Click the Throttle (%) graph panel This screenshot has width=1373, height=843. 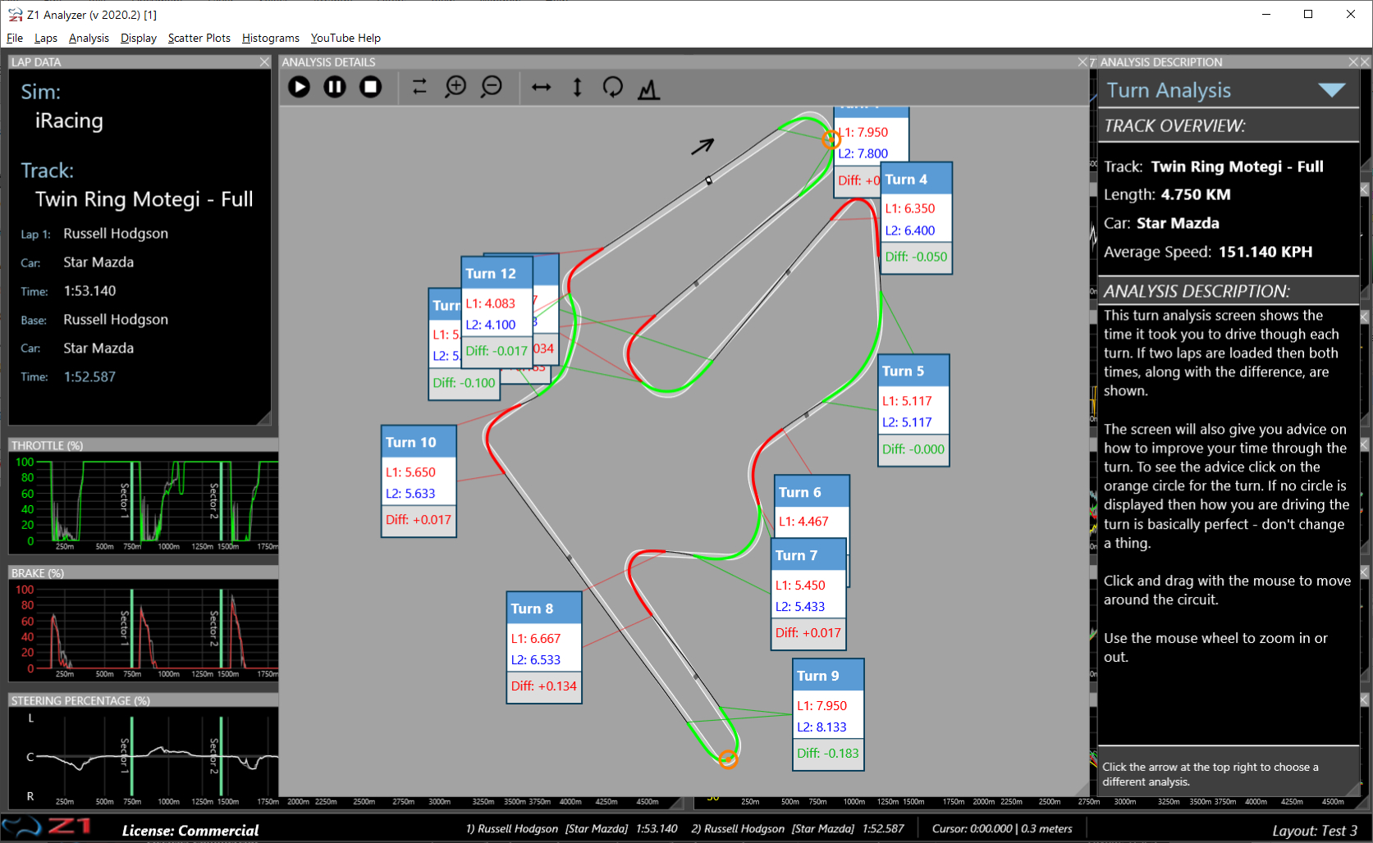coord(144,504)
